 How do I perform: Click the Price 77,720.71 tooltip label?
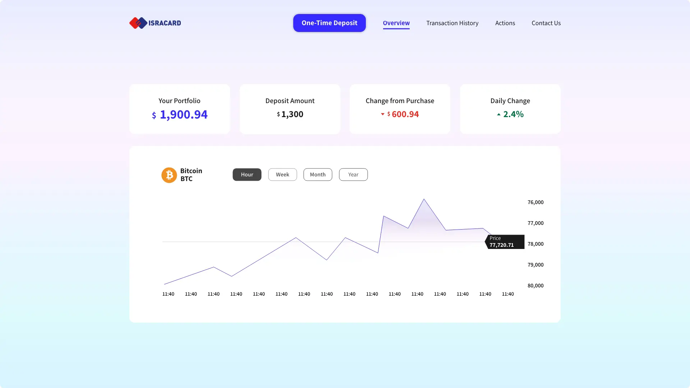(x=505, y=242)
